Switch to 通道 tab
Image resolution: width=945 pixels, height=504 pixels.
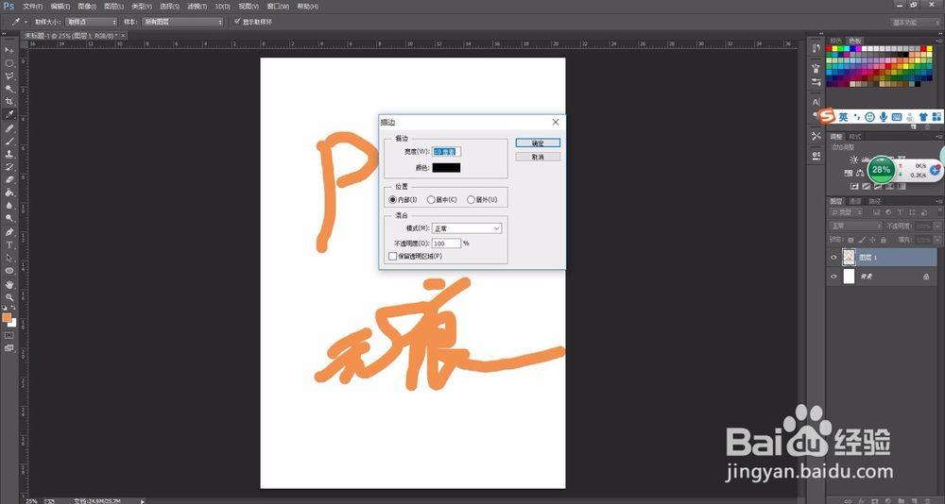coord(855,201)
